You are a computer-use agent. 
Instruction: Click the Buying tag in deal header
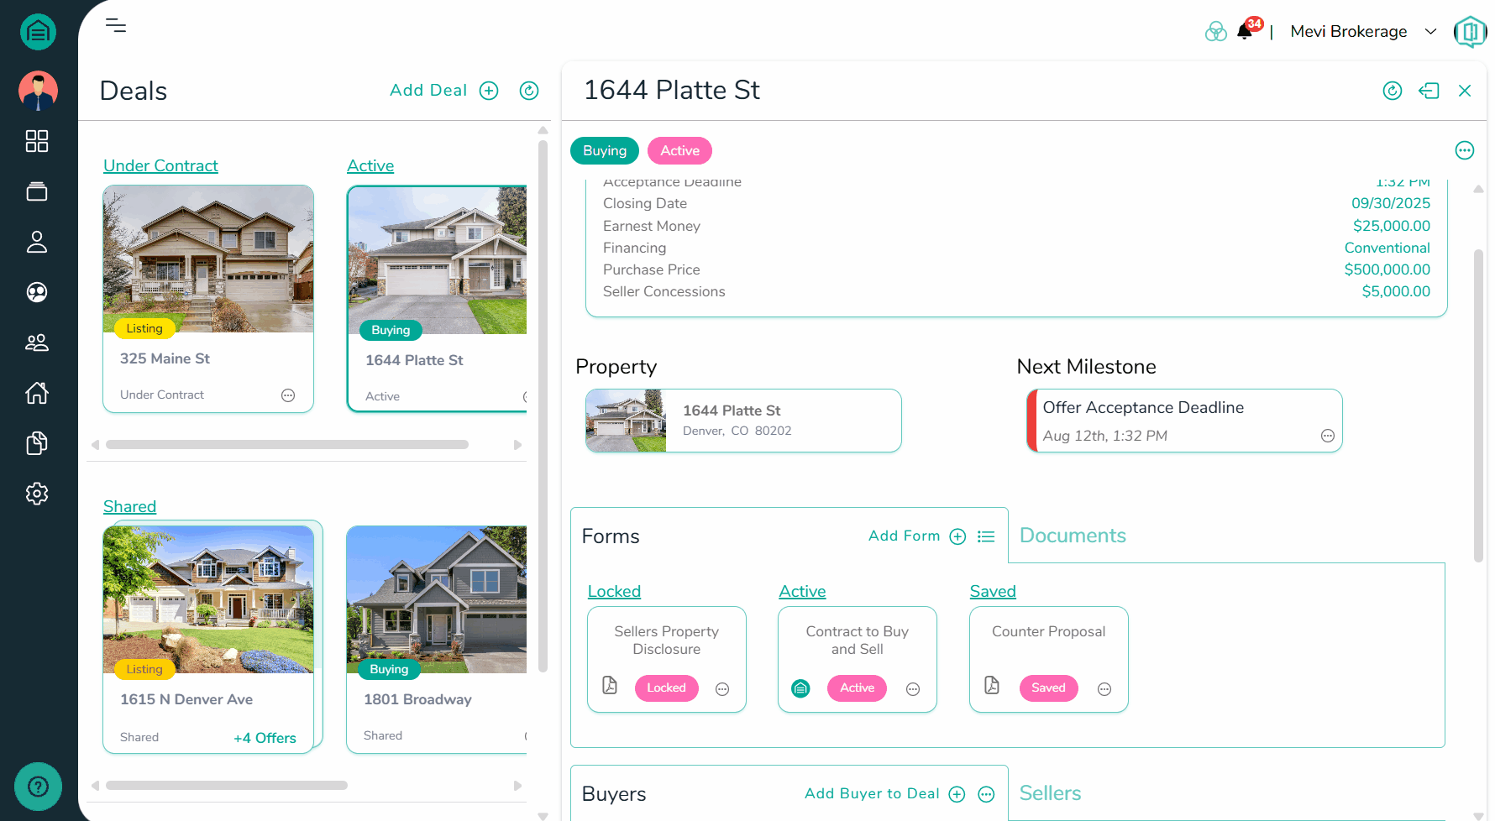pos(605,151)
